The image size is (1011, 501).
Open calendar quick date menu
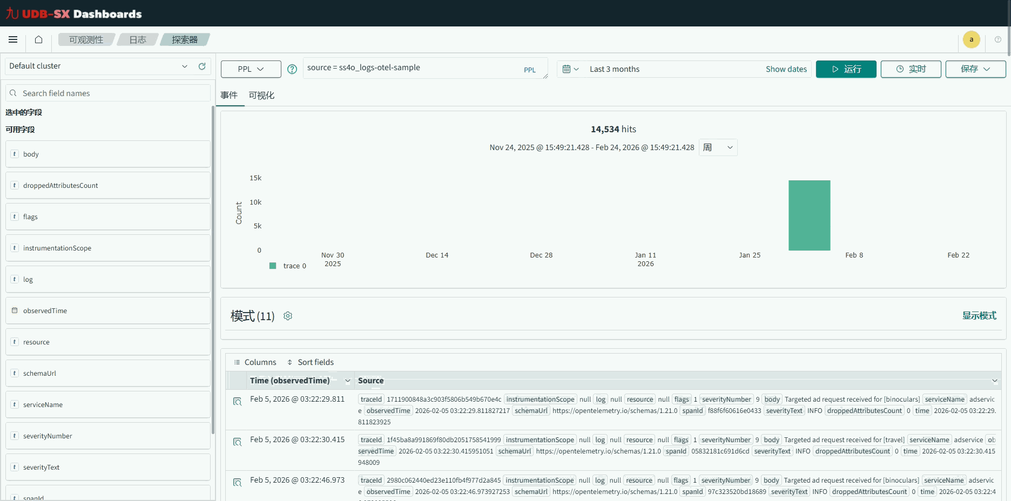coord(570,69)
